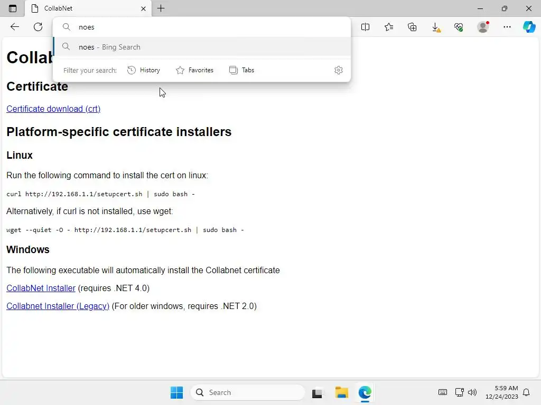Open volume control tray icon
541x405 pixels.
[x=472, y=392]
